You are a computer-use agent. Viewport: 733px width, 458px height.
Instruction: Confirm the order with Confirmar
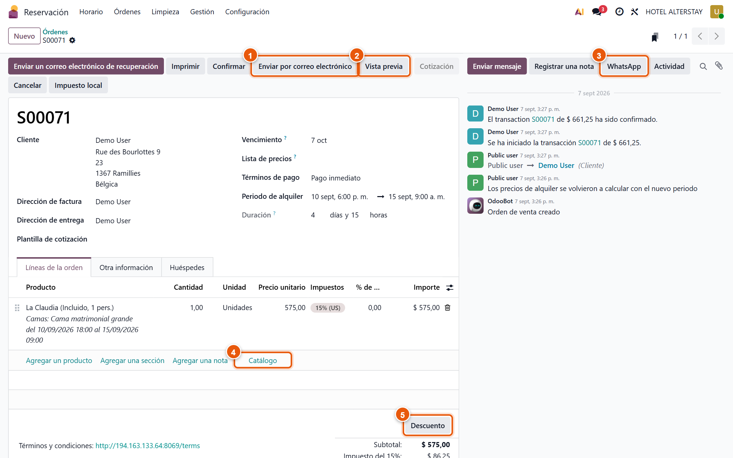229,66
